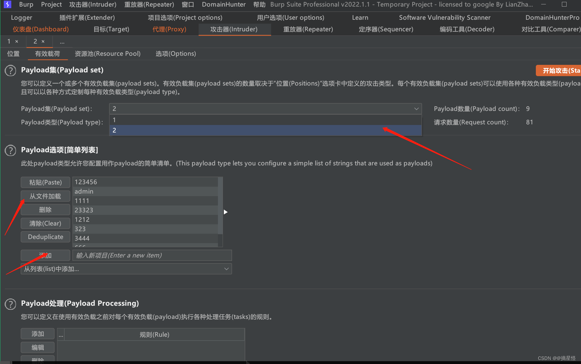Choose option 1 in payload set list
Image resolution: width=581 pixels, height=364 pixels.
click(265, 120)
